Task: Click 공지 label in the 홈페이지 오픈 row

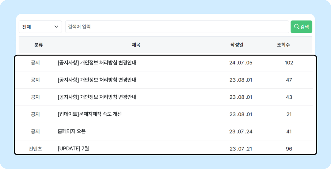Action: click(x=35, y=132)
